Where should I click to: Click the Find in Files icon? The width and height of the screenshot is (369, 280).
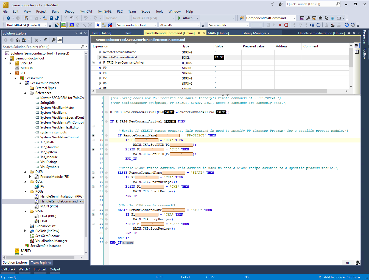(241, 18)
